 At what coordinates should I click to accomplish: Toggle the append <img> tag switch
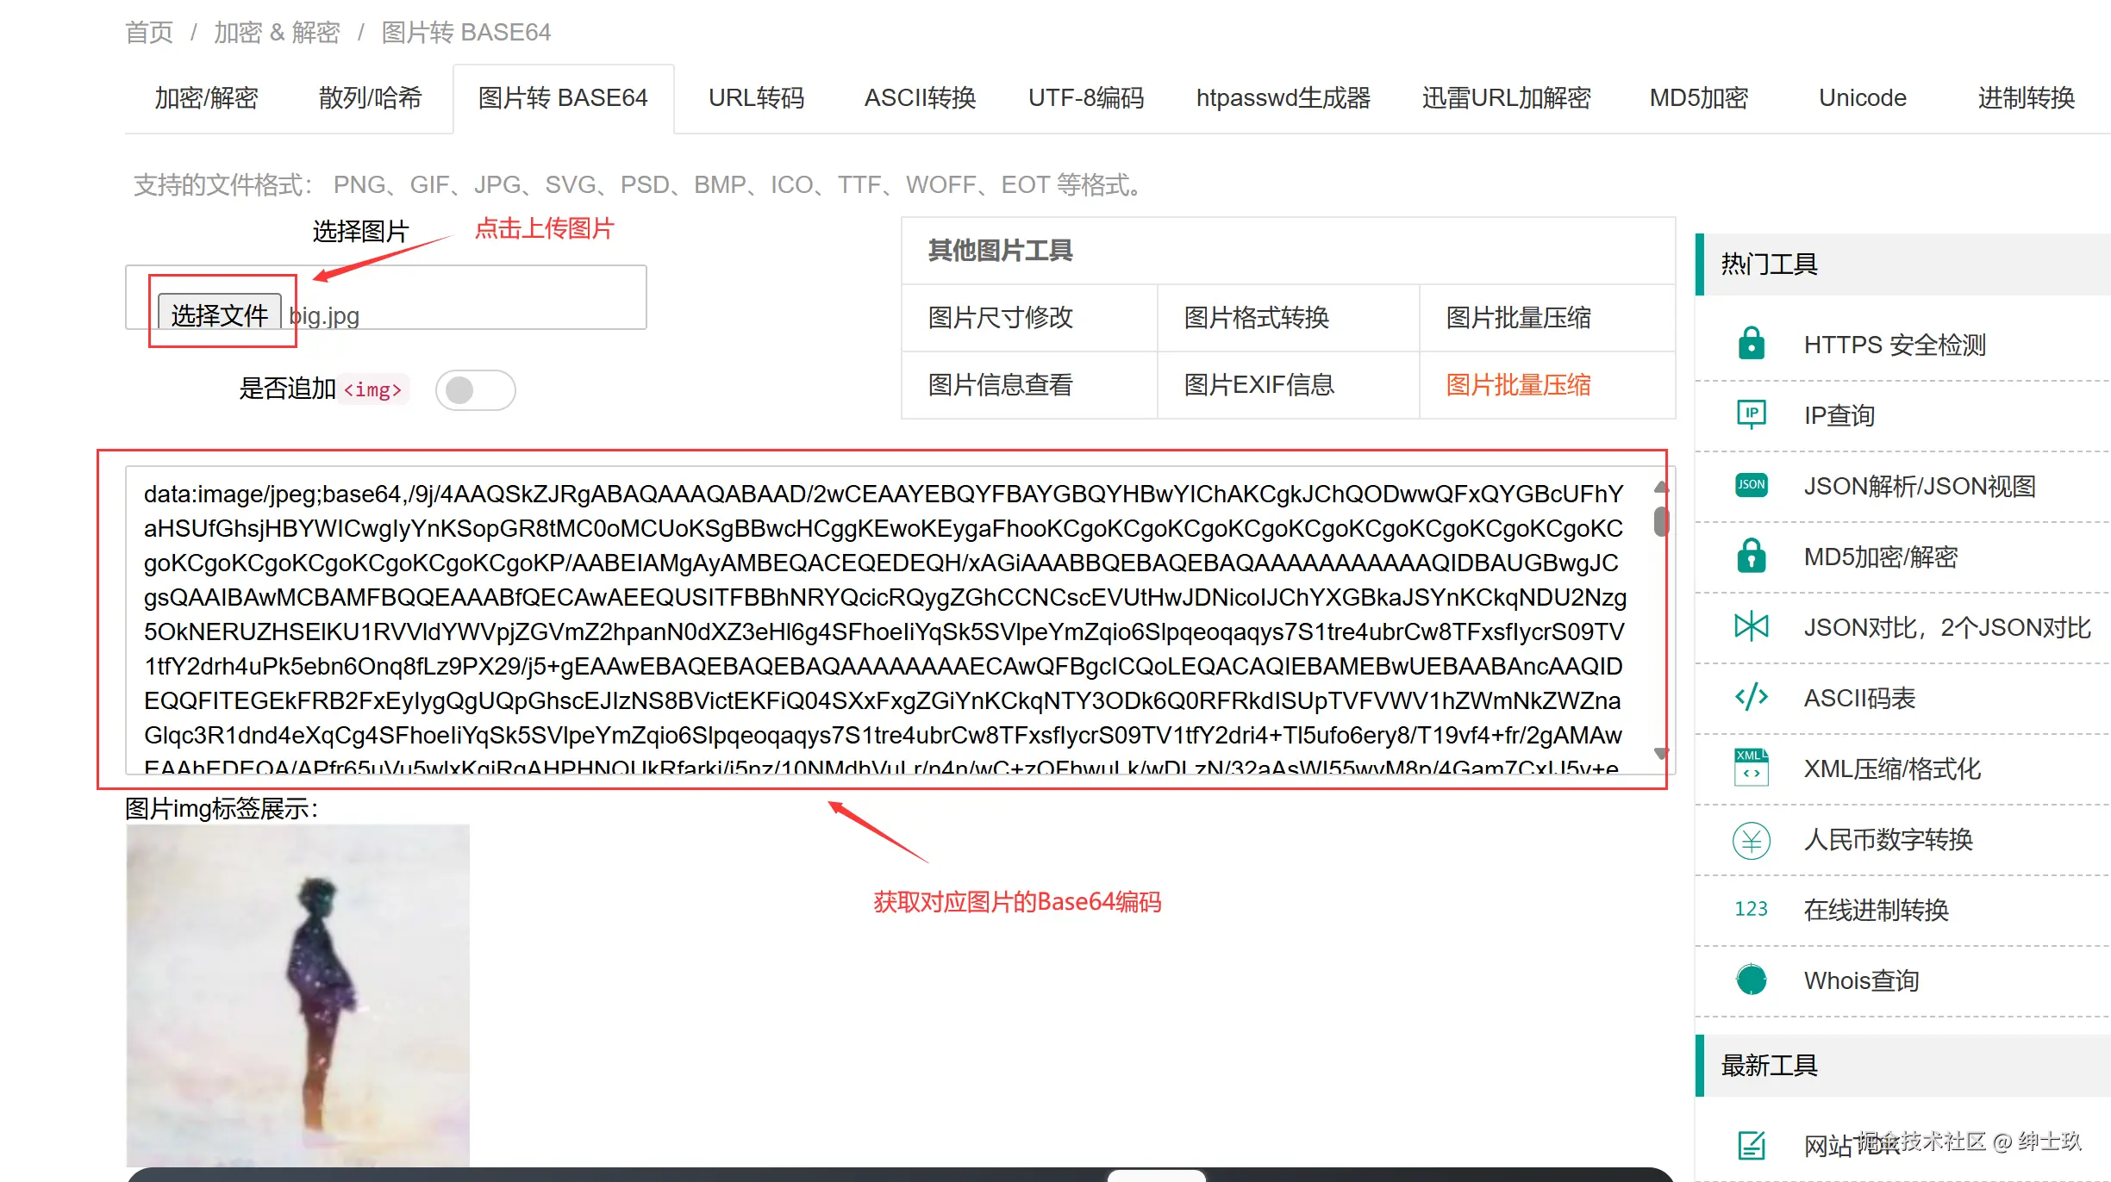(x=475, y=390)
